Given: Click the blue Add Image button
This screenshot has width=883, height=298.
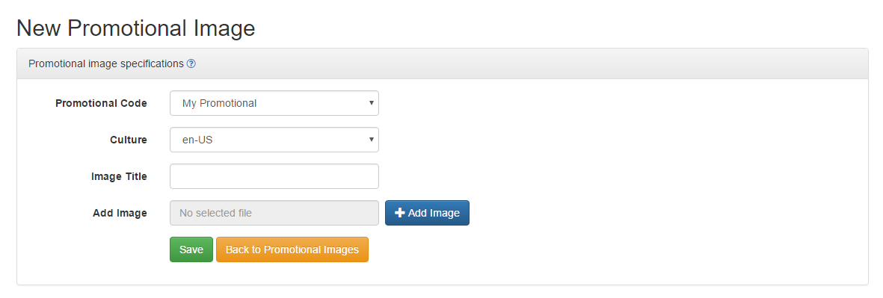Looking at the screenshot, I should pos(428,213).
